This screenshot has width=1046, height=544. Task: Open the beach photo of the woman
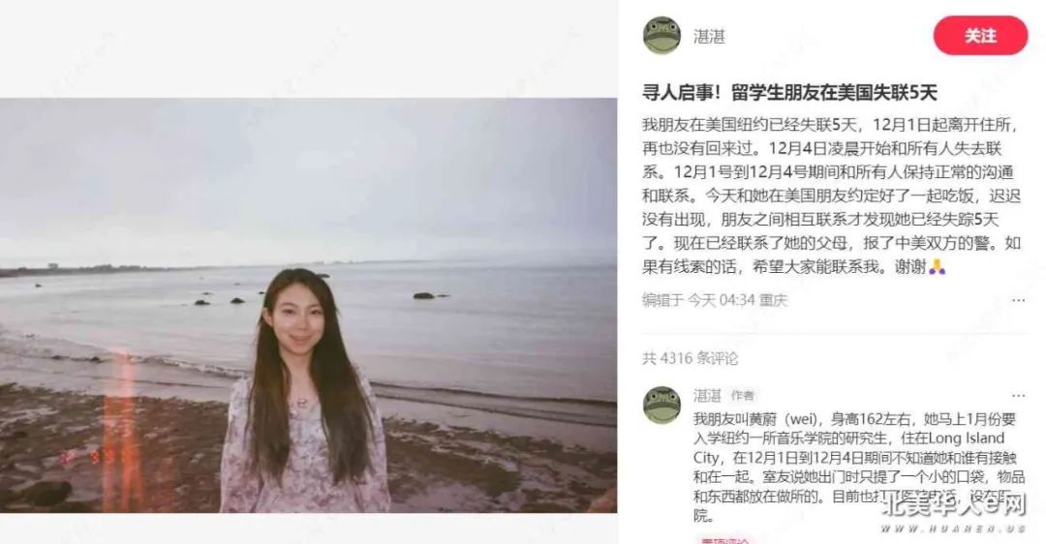[x=308, y=305]
